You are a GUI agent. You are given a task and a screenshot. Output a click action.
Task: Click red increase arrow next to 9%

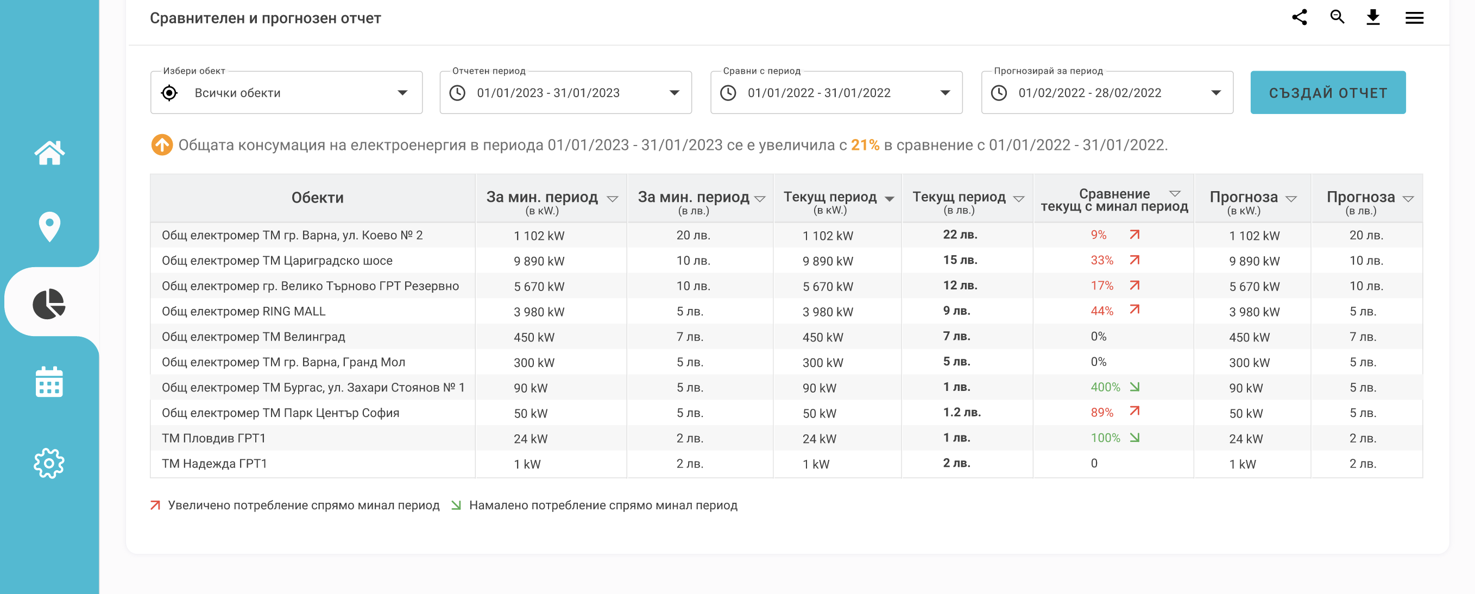(1134, 235)
